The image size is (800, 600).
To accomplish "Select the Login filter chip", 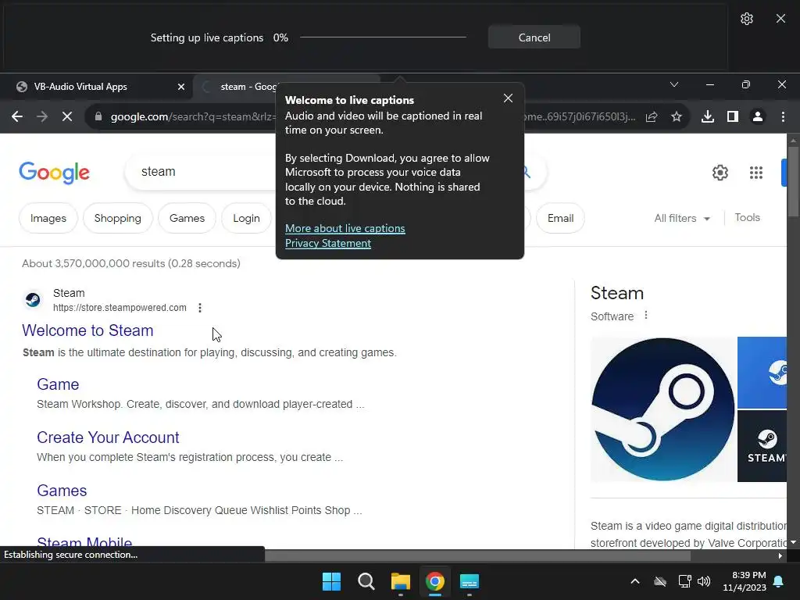I will [x=246, y=219].
